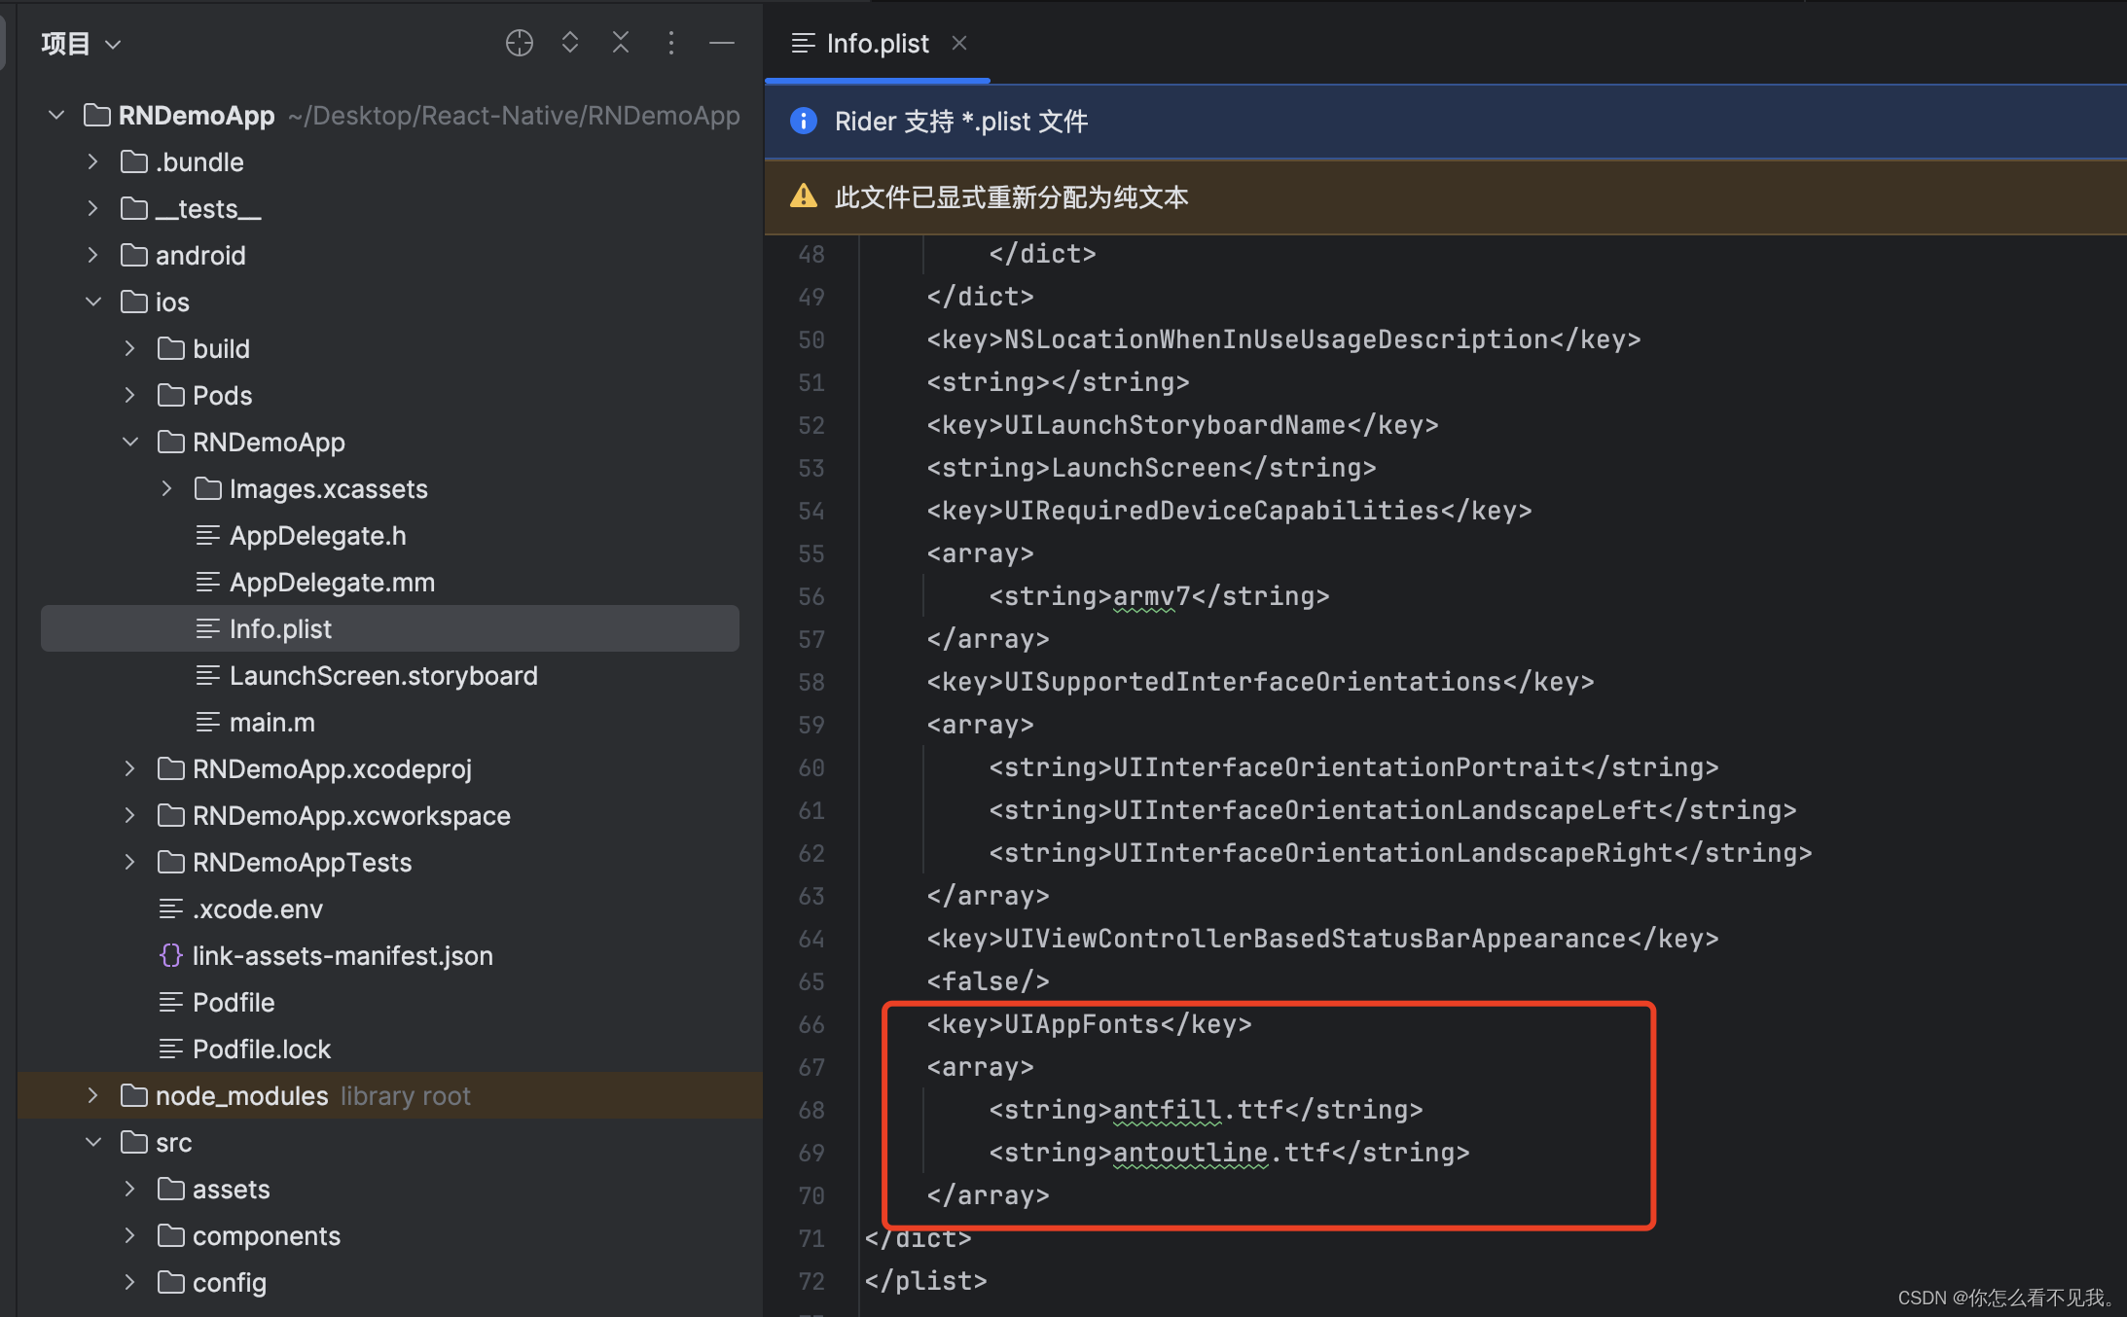Click the expand all tree icon
The width and height of the screenshot is (2127, 1317).
pyautogui.click(x=570, y=43)
